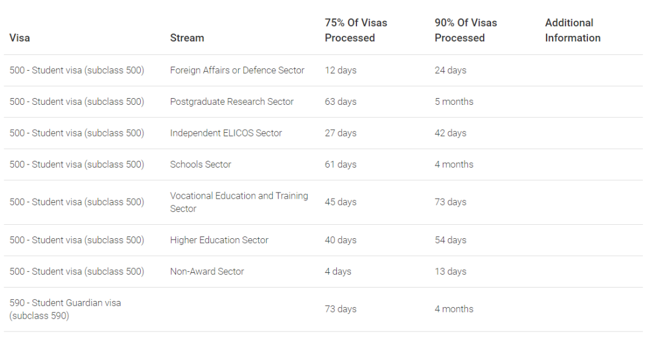
Task: Click the "12 days" processing time
Action: pyautogui.click(x=341, y=70)
